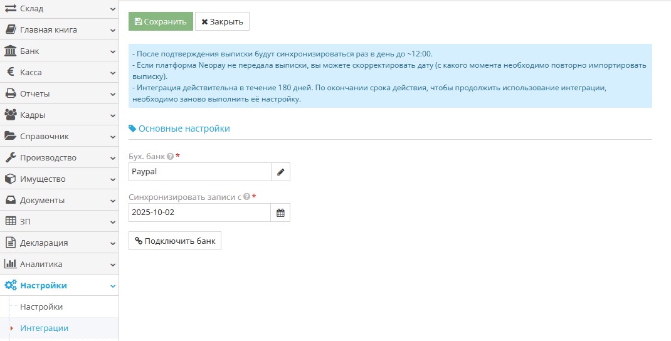Open the Документы menu item
The height and width of the screenshot is (341, 671).
[x=42, y=200]
